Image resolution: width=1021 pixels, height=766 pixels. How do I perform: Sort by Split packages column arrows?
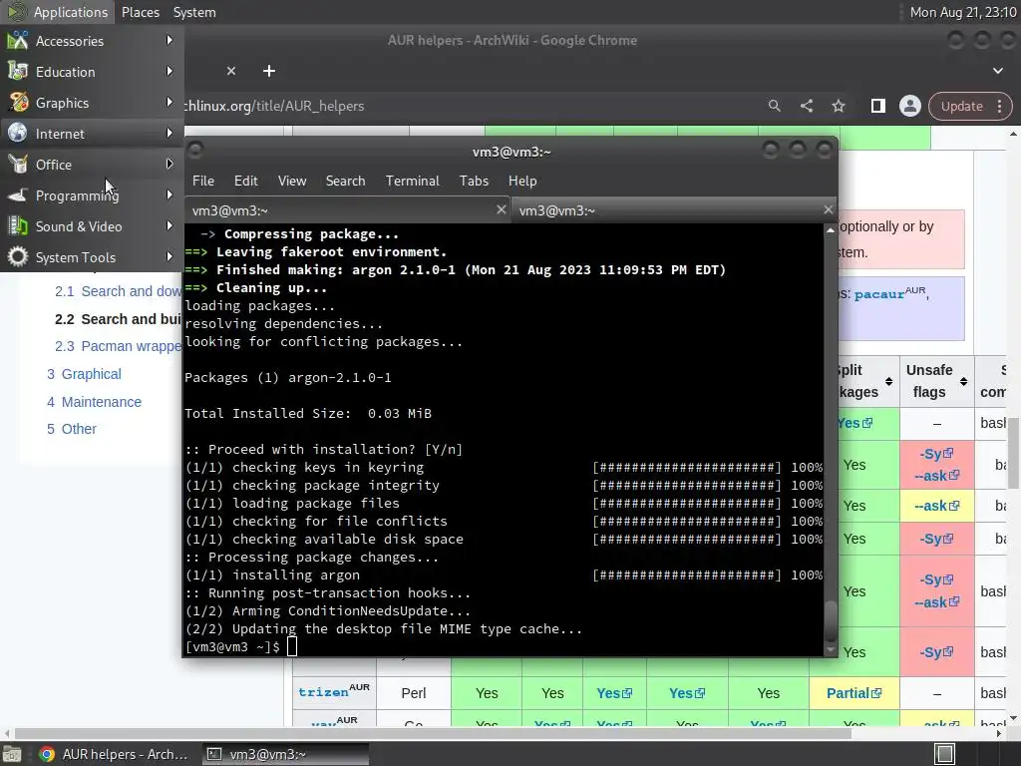pos(888,381)
